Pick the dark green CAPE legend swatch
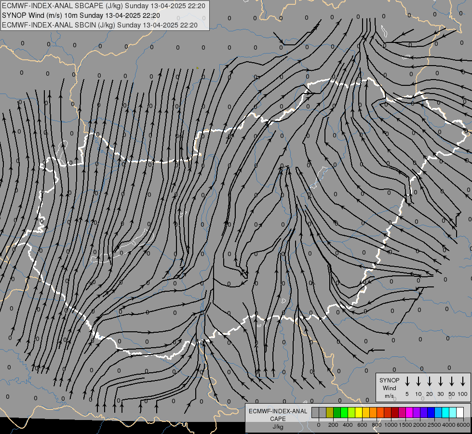The height and width of the screenshot is (434, 472). [x=337, y=412]
